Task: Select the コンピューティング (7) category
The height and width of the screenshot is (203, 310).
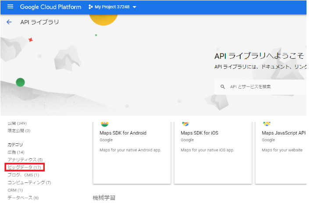Action: (29, 182)
